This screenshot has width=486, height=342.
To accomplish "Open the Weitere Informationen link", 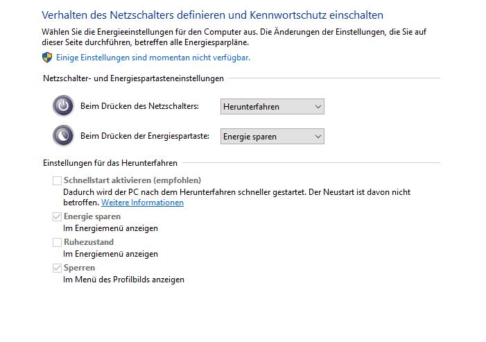I will (x=142, y=203).
